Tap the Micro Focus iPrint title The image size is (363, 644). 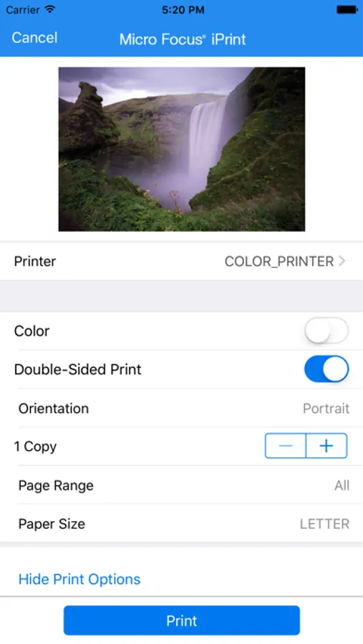pos(183,39)
